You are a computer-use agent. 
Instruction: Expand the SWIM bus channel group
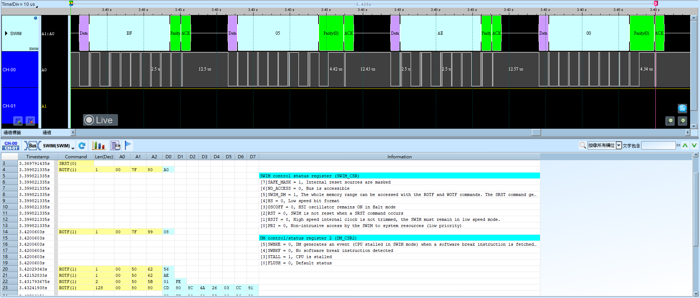pos(6,33)
